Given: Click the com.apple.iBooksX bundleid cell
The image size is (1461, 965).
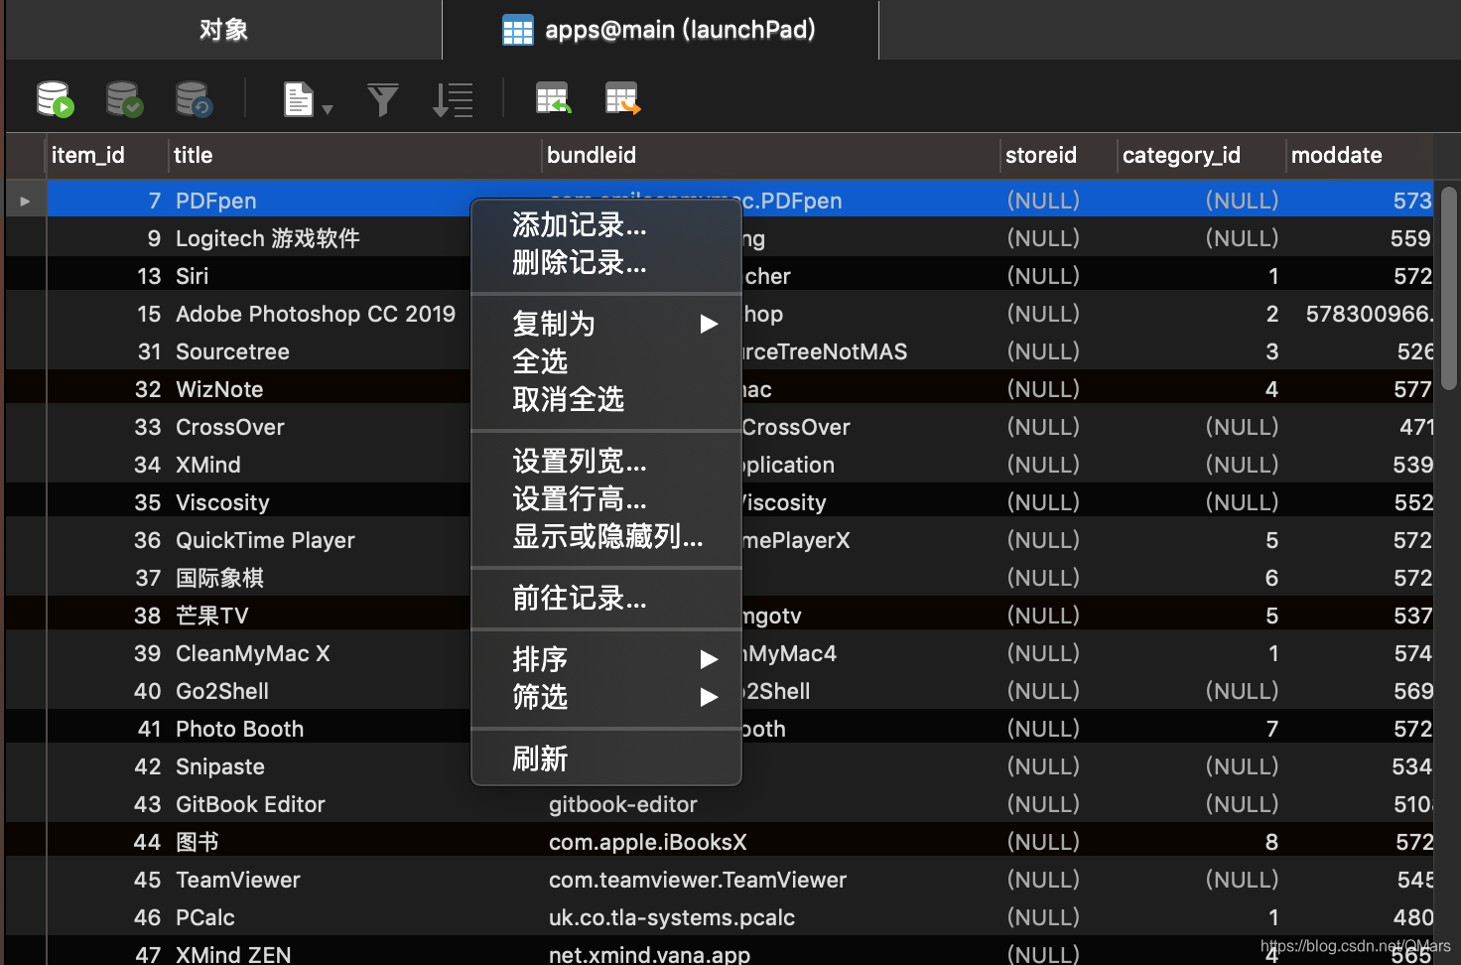Looking at the screenshot, I should pyautogui.click(x=648, y=842).
